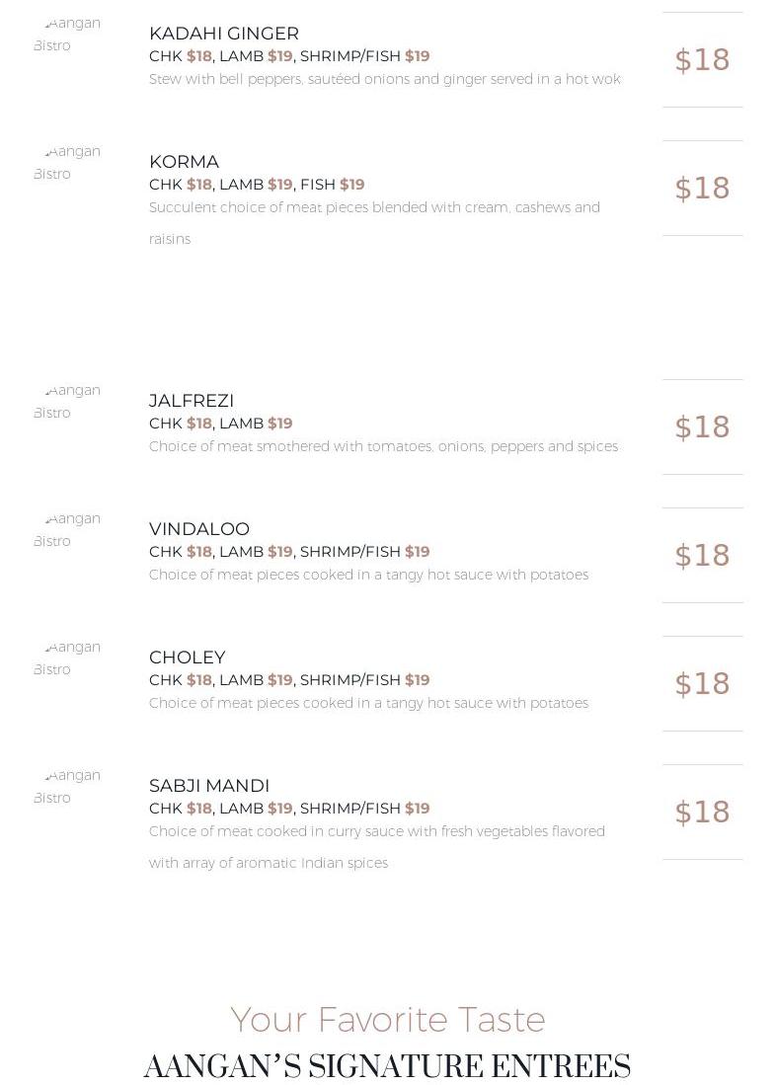Open the KORMA menu item title
The height and width of the screenshot is (1085, 775).
[x=185, y=162]
